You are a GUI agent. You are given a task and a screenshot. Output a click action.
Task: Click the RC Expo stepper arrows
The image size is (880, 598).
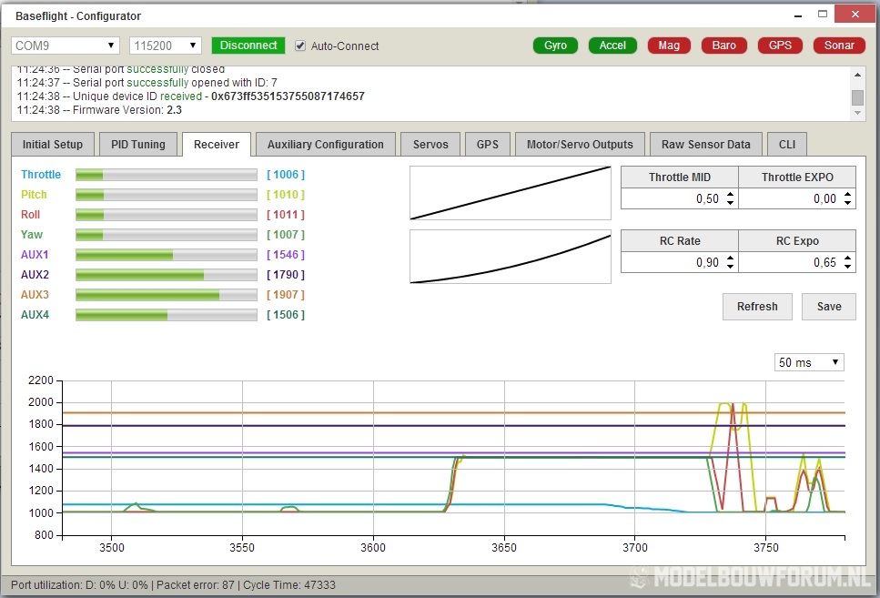click(847, 262)
